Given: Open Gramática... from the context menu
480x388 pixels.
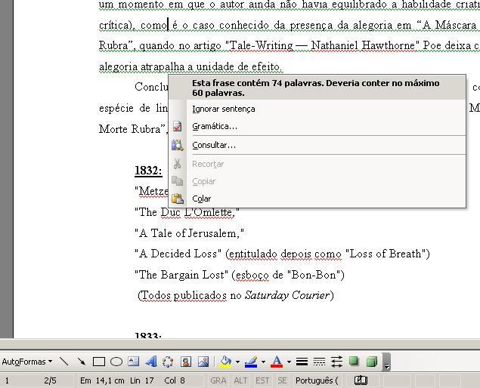Looking at the screenshot, I should pos(317,126).
